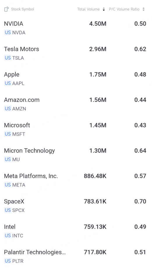Image resolution: width=152 pixels, height=272 pixels.
Task: Open Micron Technology entry
Action: tap(76, 155)
